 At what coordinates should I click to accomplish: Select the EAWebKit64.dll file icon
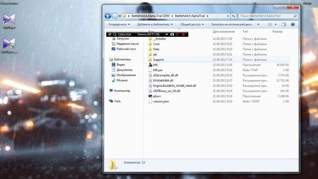tap(150, 81)
